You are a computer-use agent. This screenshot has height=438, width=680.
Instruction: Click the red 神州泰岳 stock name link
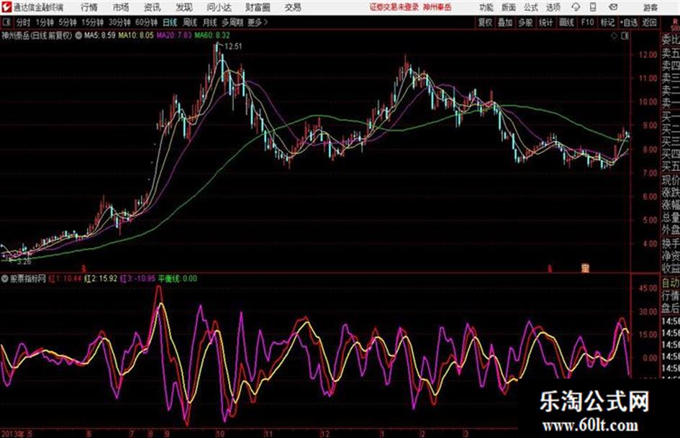(x=438, y=7)
